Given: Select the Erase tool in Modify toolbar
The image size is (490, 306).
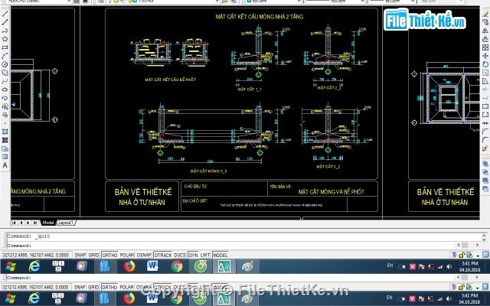Looking at the screenshot, I should [x=485, y=14].
